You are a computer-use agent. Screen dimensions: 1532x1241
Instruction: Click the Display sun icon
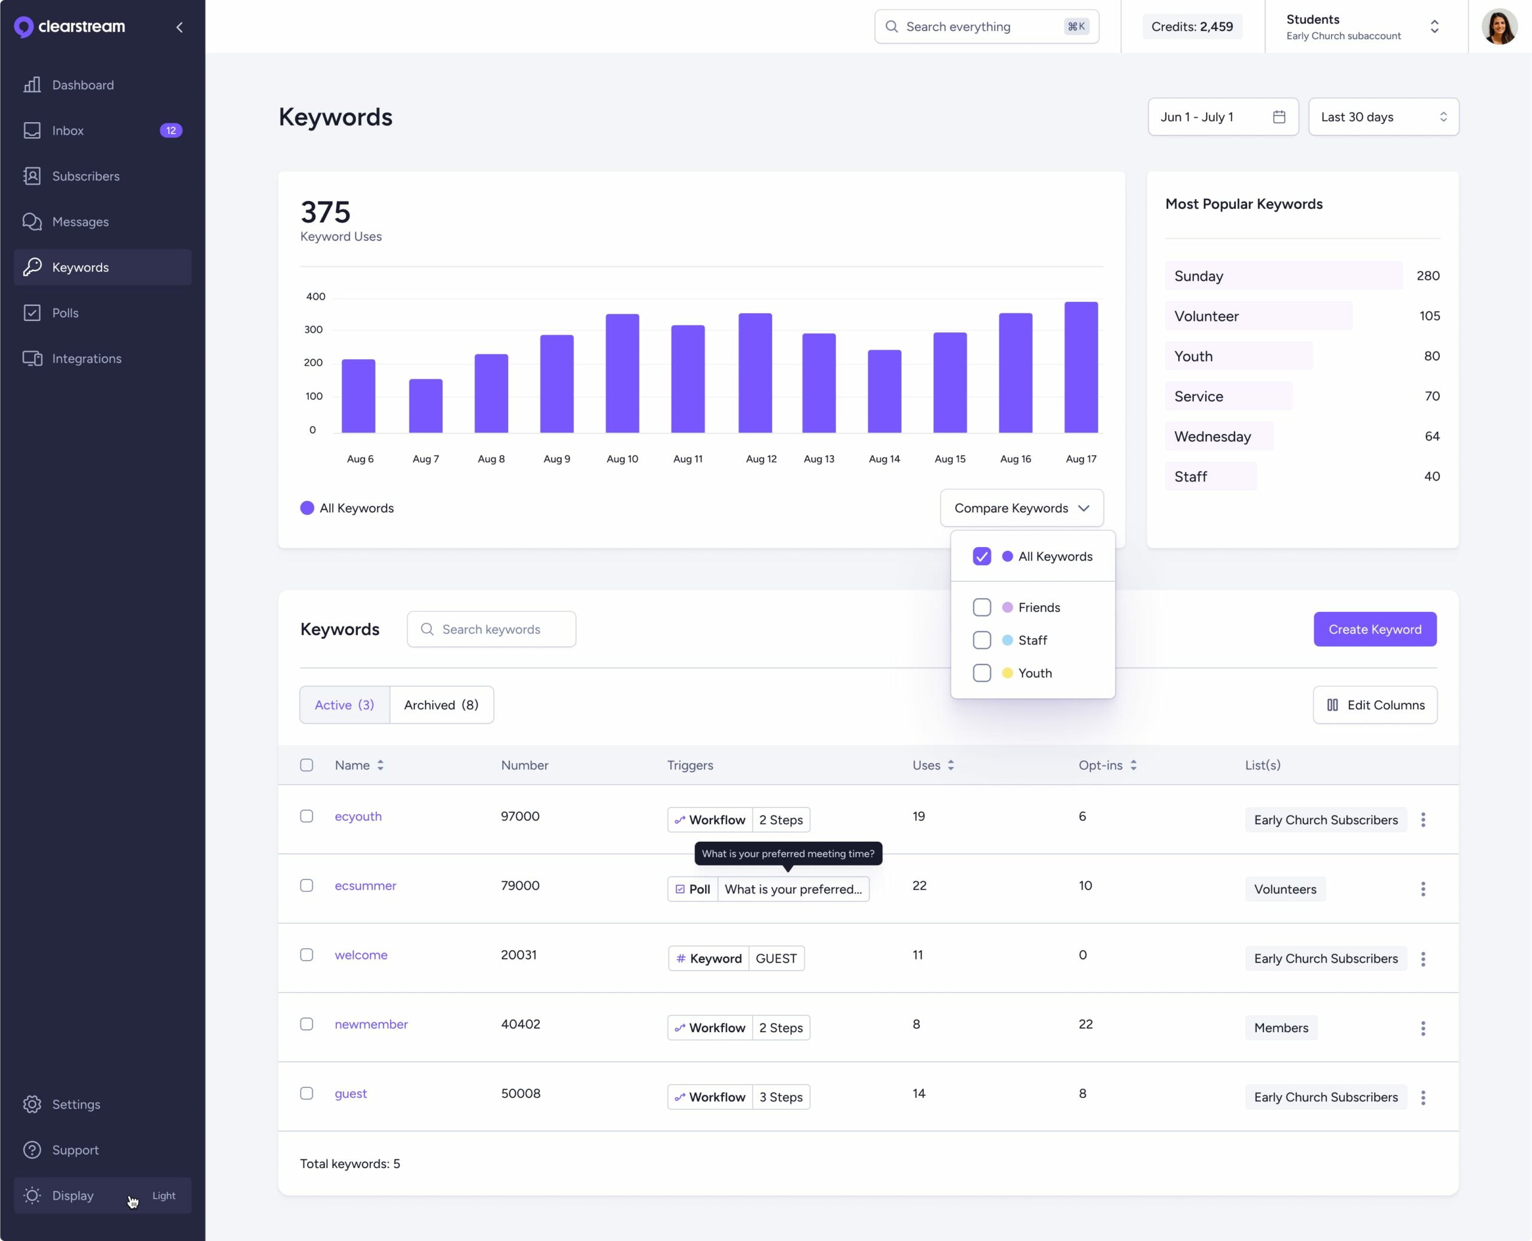[32, 1196]
